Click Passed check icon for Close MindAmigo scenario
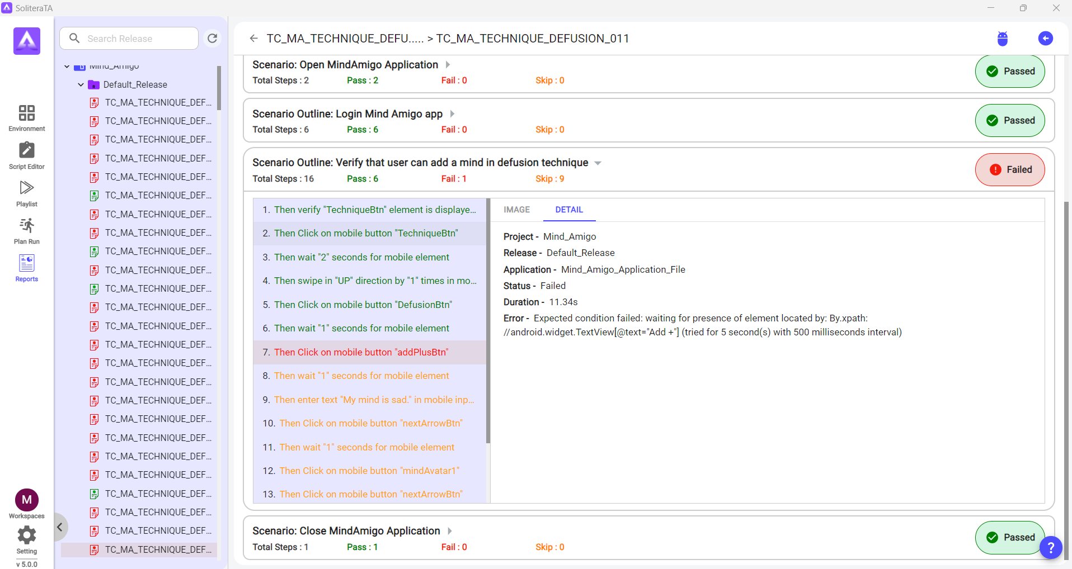Screen dimensions: 1072x569 tap(992, 538)
